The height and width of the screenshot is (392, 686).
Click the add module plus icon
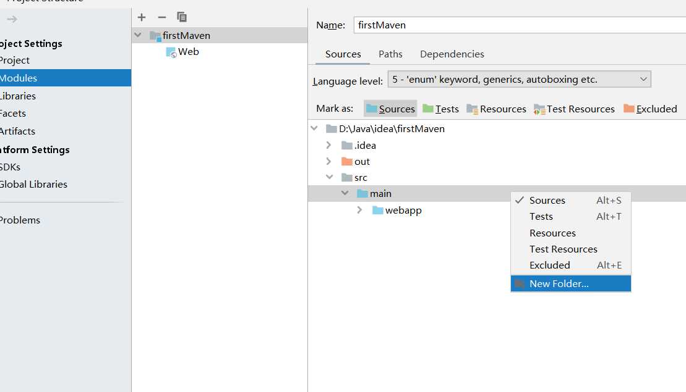click(x=141, y=17)
